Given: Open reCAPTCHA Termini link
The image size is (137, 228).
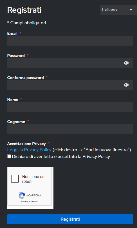Looking at the screenshot, I should tap(34, 201).
